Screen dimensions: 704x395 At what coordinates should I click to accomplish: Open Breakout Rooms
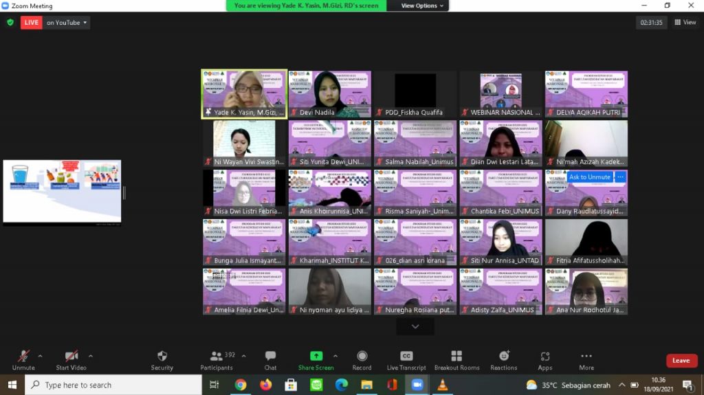(456, 357)
